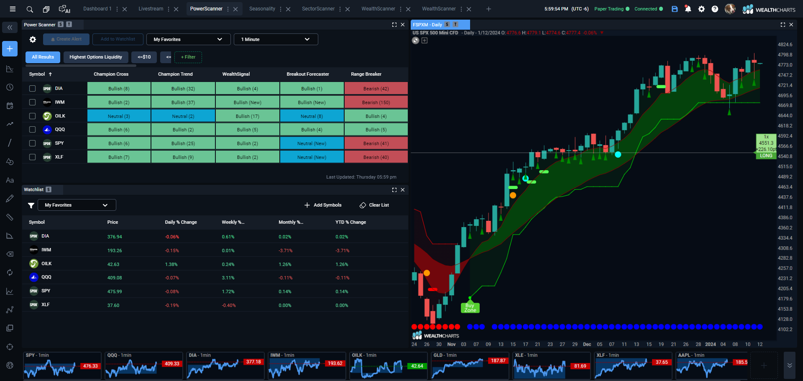
Task: Click the watchlist filter funnel icon
Action: 31,205
